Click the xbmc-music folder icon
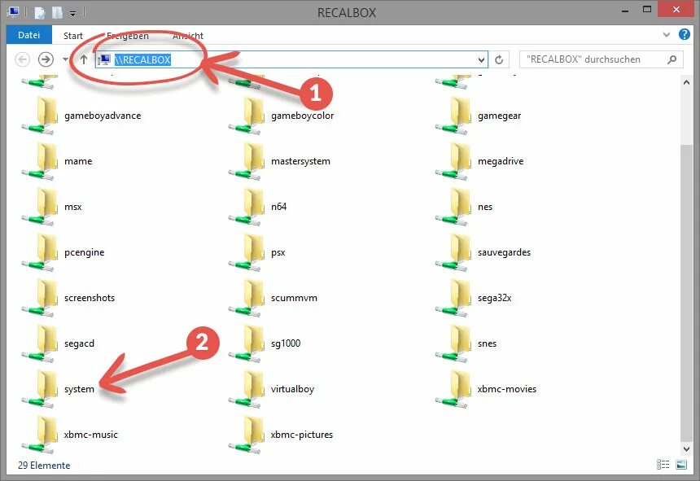 40,435
